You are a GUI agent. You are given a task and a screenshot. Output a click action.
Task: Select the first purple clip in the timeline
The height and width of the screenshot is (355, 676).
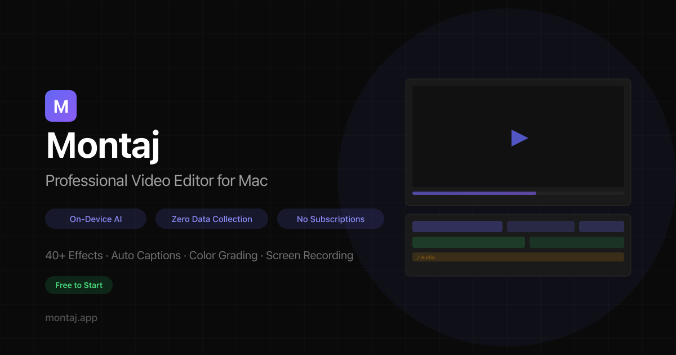[457, 226]
